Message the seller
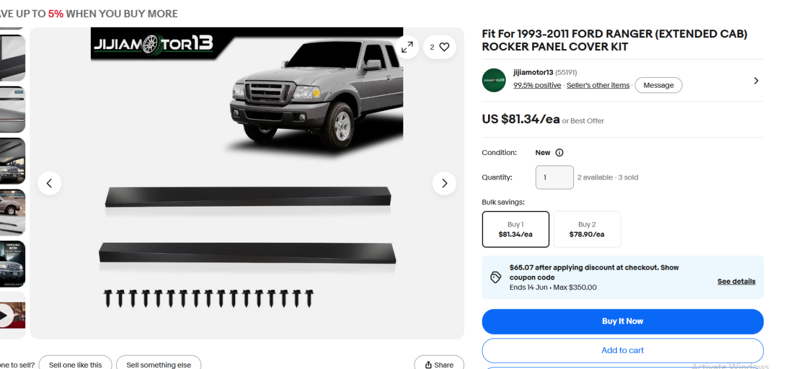Viewport: 798px width, 369px height. pos(659,85)
